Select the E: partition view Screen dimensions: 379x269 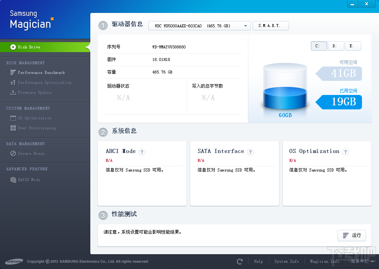pos(353,46)
